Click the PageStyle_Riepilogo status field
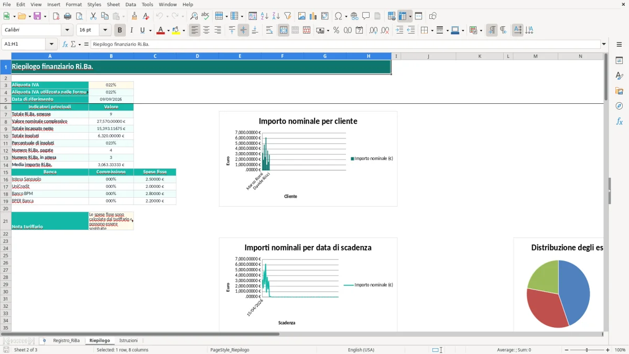The image size is (629, 354). (x=230, y=350)
